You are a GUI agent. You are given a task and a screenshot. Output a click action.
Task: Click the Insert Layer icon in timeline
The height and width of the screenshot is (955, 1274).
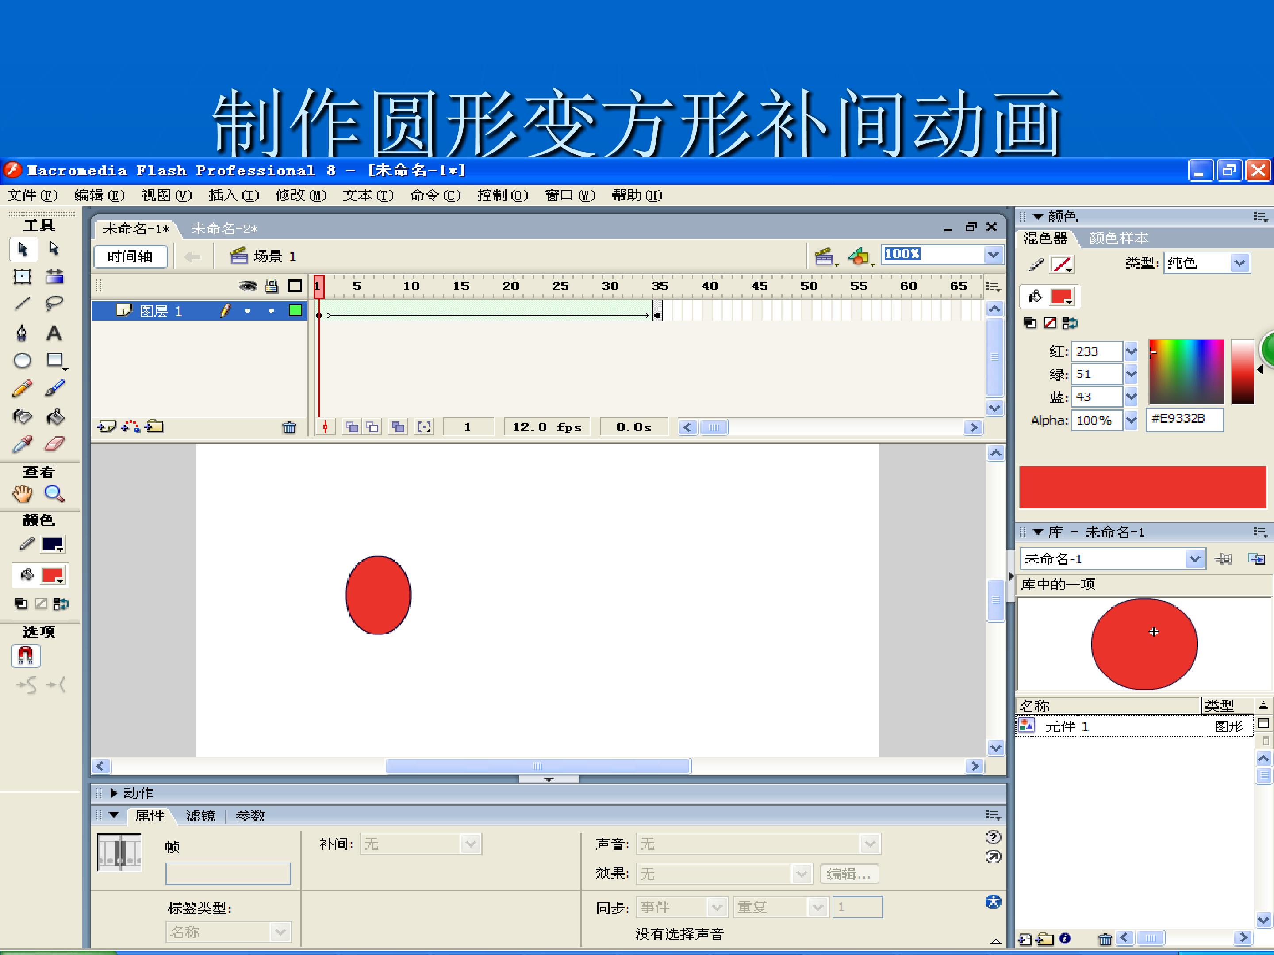tap(107, 427)
